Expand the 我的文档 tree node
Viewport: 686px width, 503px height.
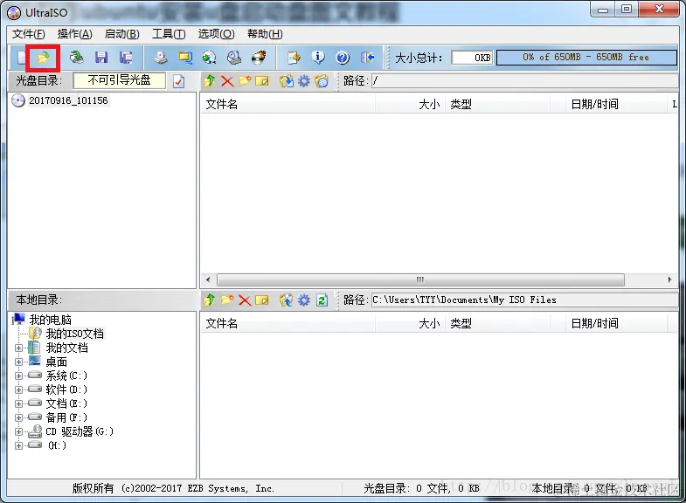18,348
